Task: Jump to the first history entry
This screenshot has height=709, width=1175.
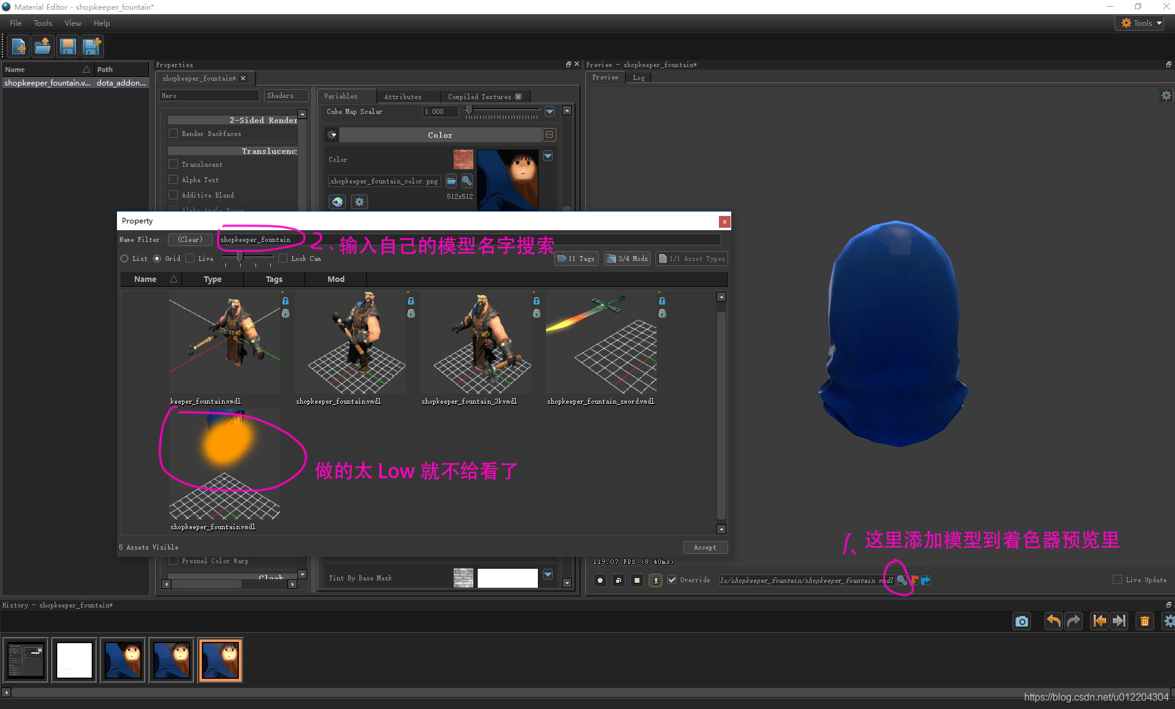Action: click(1099, 621)
